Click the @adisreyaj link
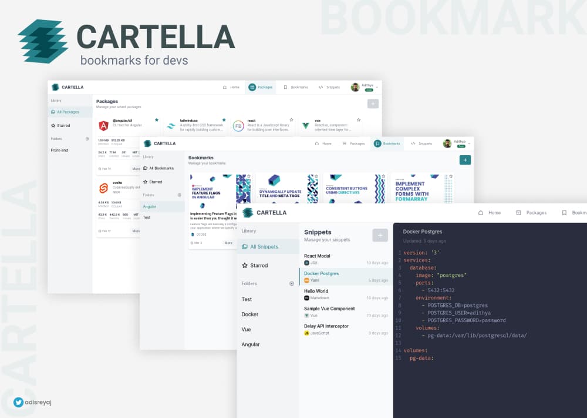This screenshot has height=418, width=587. 38,403
